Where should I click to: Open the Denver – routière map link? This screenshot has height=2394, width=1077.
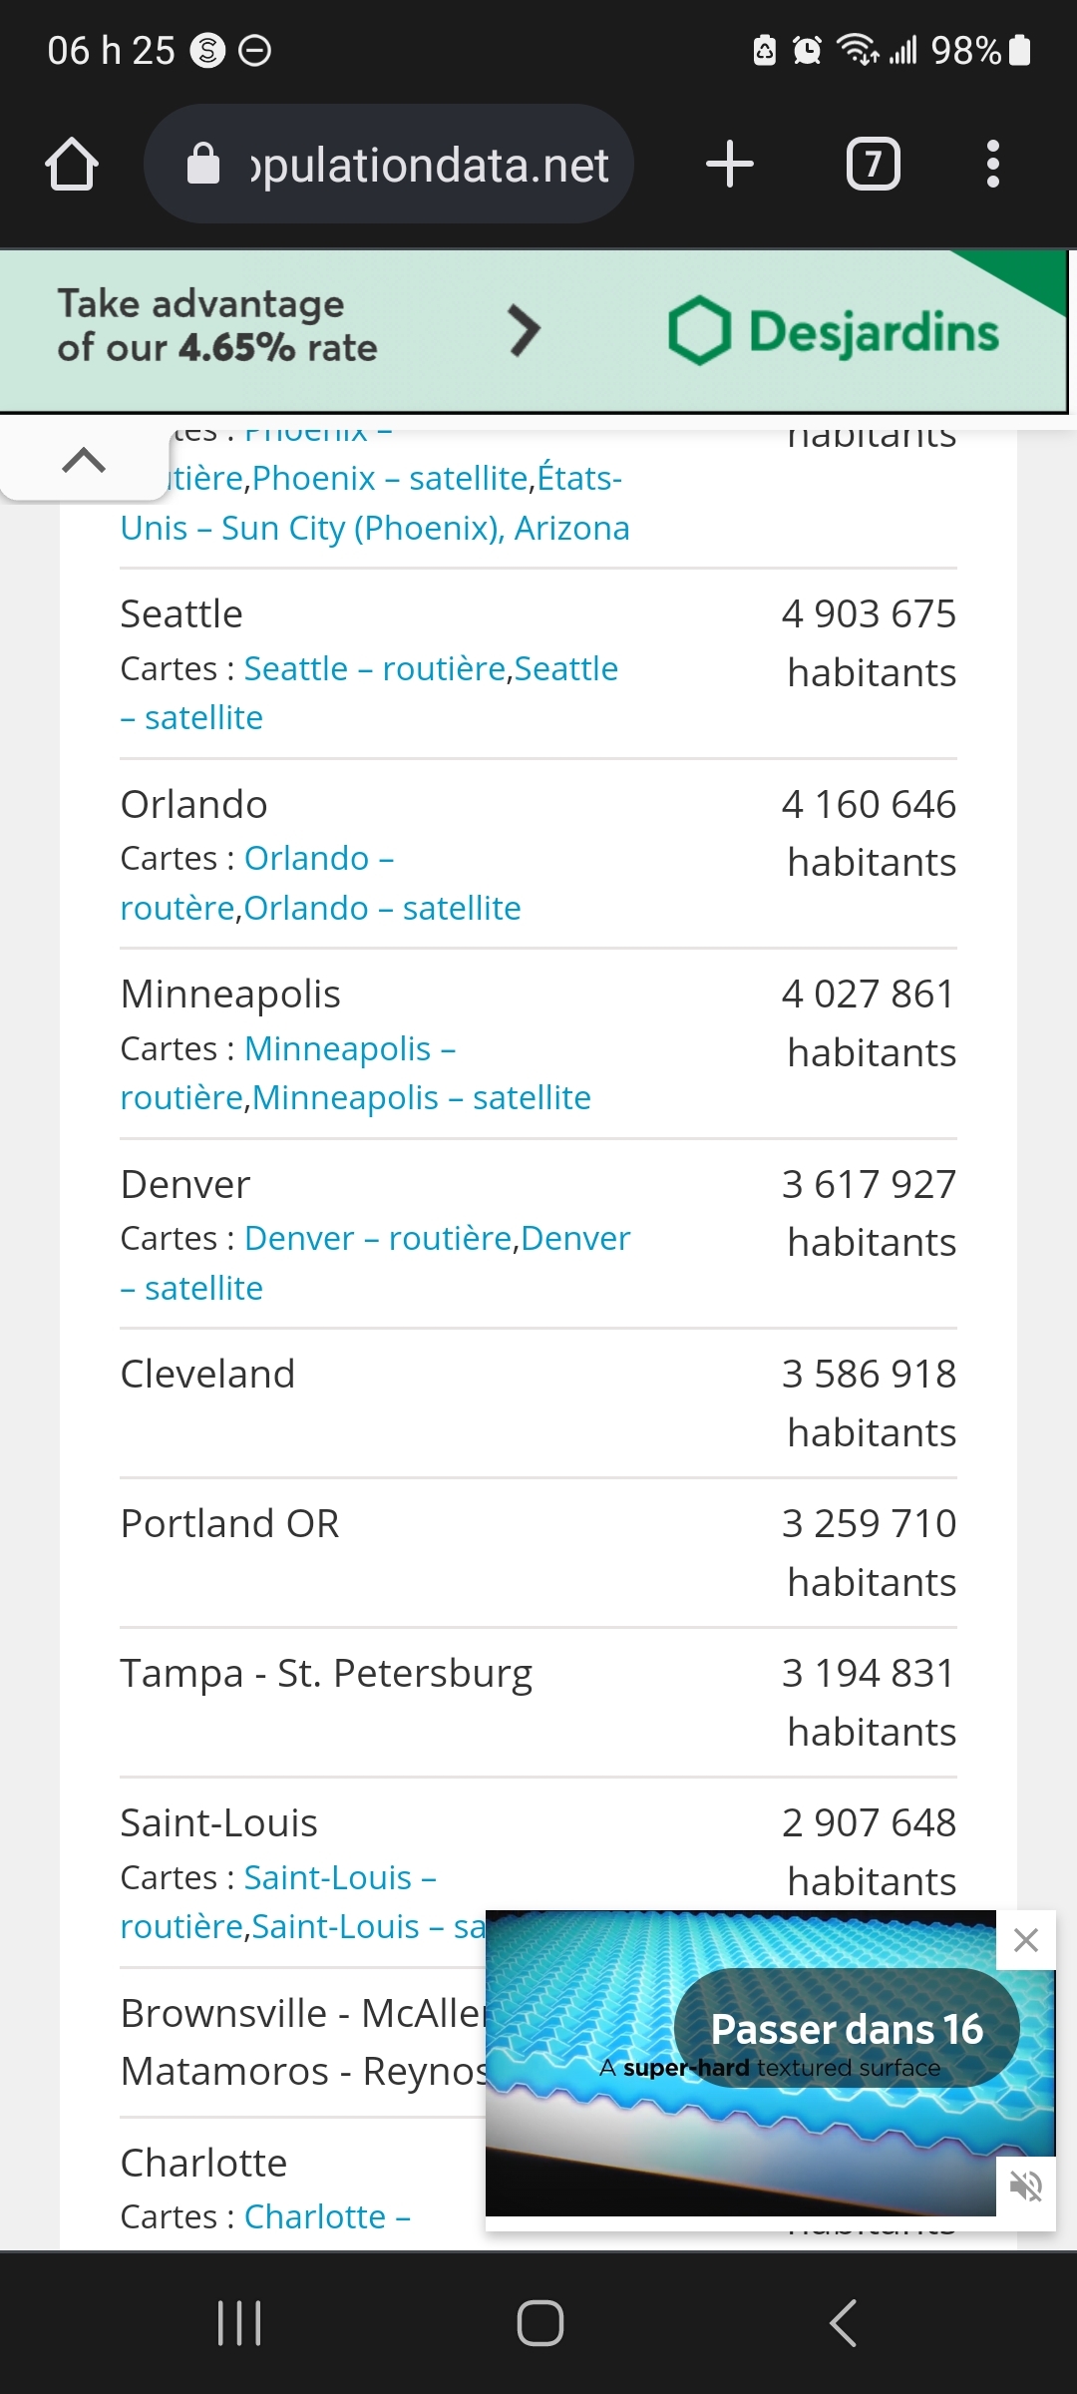[x=378, y=1238]
